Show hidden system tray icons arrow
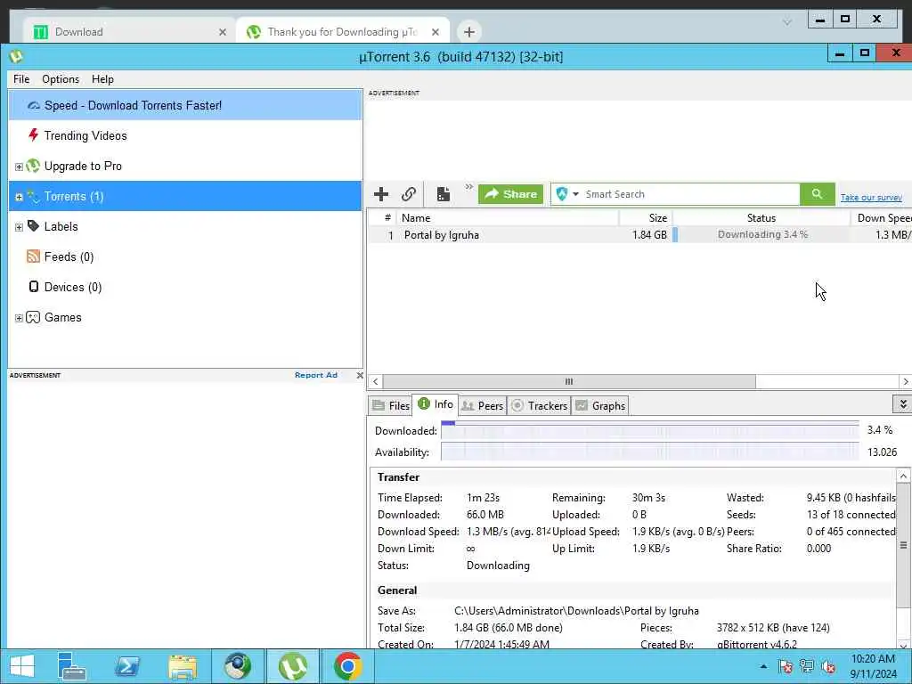Viewport: 912px width, 684px height. 763,666
